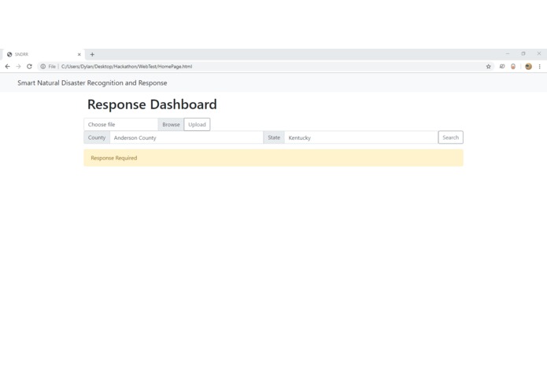Click the County field containing Anderson County
This screenshot has width=547, height=388.
click(x=187, y=137)
